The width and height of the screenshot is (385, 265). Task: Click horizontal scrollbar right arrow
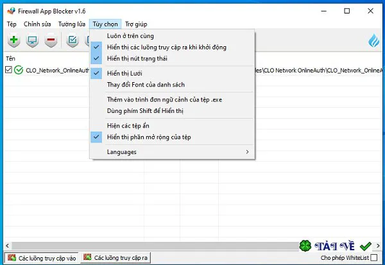click(x=378, y=246)
